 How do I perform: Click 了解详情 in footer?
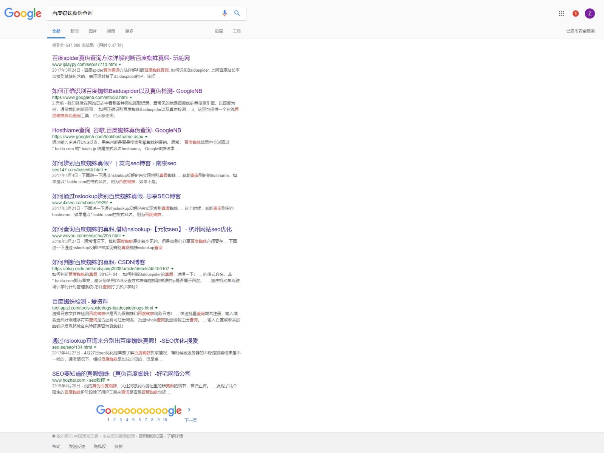(175, 436)
